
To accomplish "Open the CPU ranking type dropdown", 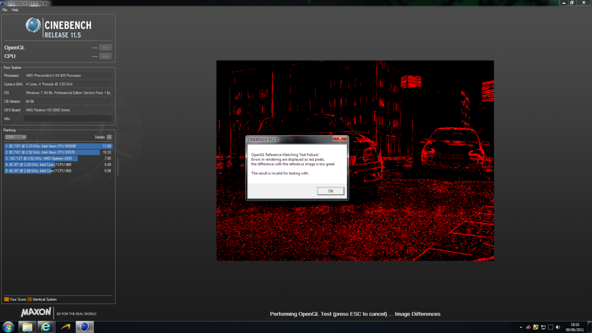I will [x=16, y=137].
